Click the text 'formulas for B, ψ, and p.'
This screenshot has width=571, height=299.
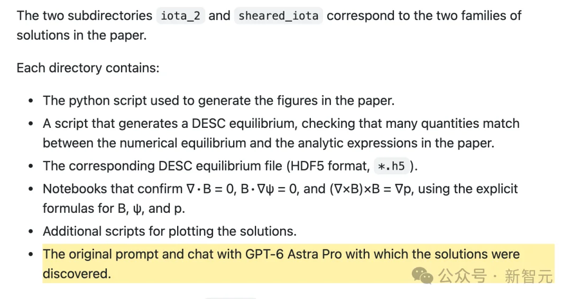(x=114, y=209)
